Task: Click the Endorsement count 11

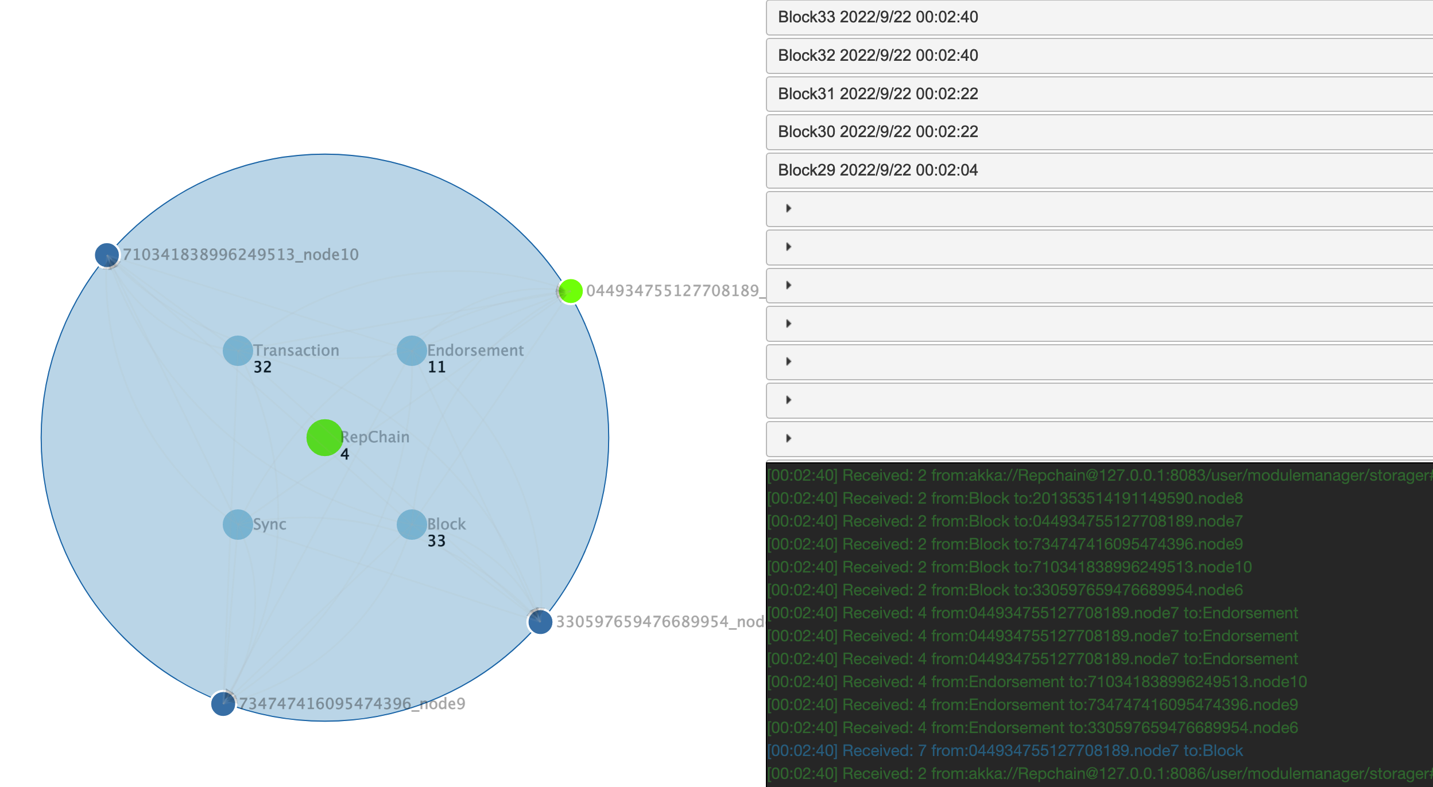Action: pyautogui.click(x=437, y=367)
